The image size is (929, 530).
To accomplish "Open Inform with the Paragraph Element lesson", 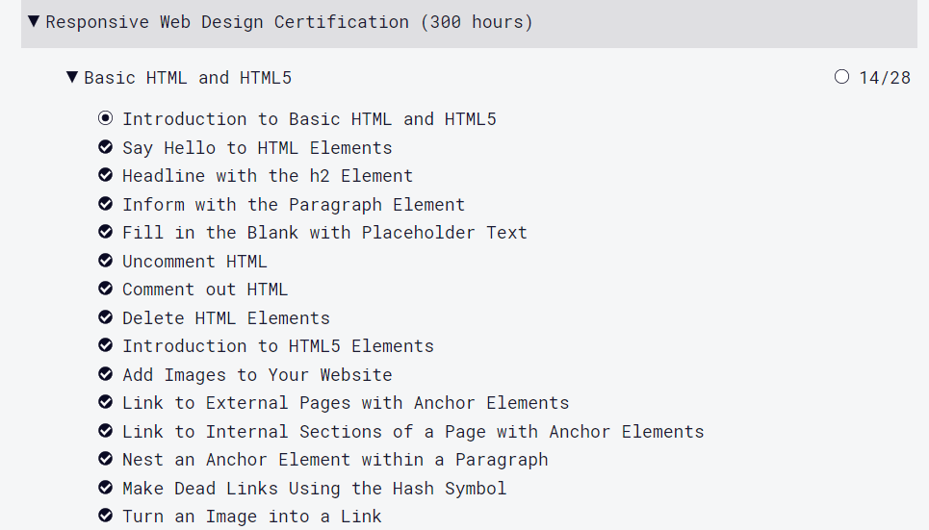I will [x=294, y=204].
